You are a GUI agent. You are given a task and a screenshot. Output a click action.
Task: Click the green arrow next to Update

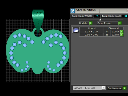91,23
